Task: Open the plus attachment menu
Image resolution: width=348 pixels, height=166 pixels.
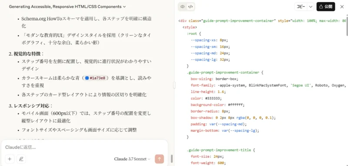Action: (x=10, y=159)
